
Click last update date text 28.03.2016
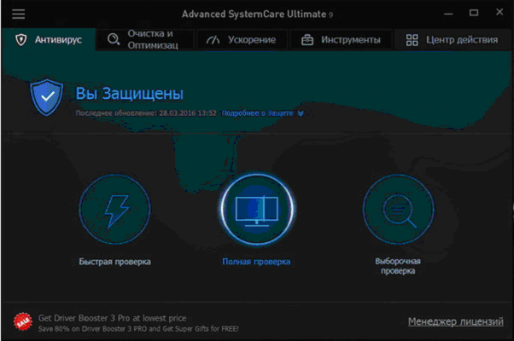(188, 113)
